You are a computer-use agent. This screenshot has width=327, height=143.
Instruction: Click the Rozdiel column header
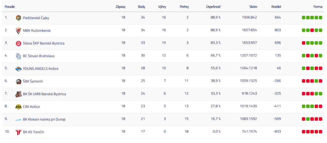coord(276,7)
